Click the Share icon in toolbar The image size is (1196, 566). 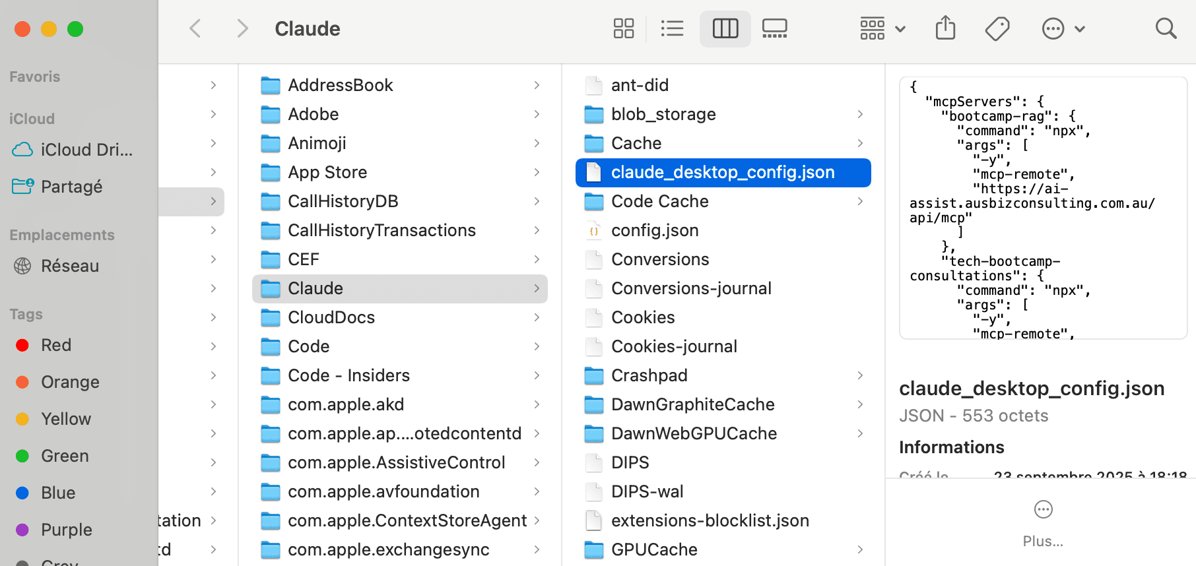[945, 29]
